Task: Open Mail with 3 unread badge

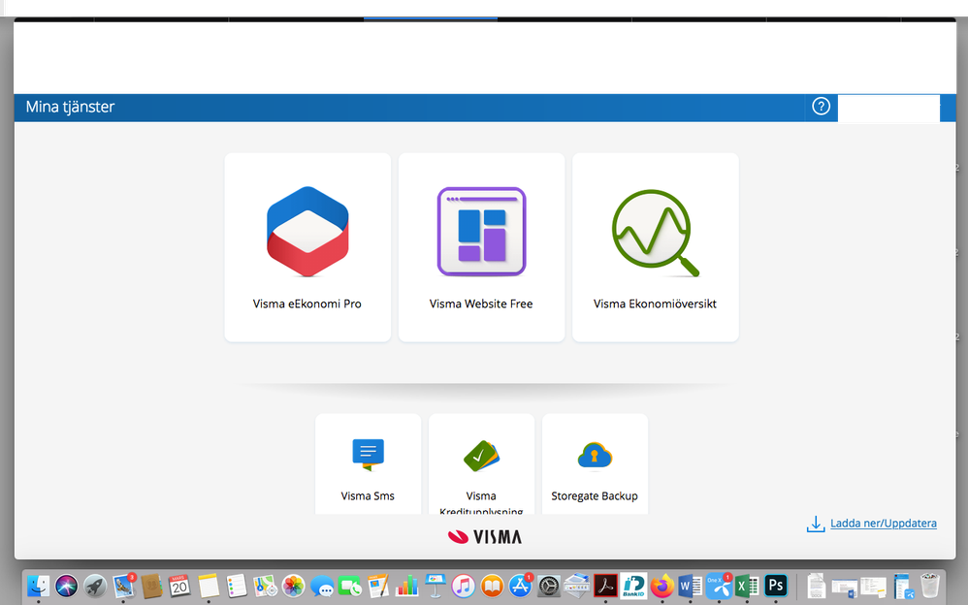Action: pos(123,586)
